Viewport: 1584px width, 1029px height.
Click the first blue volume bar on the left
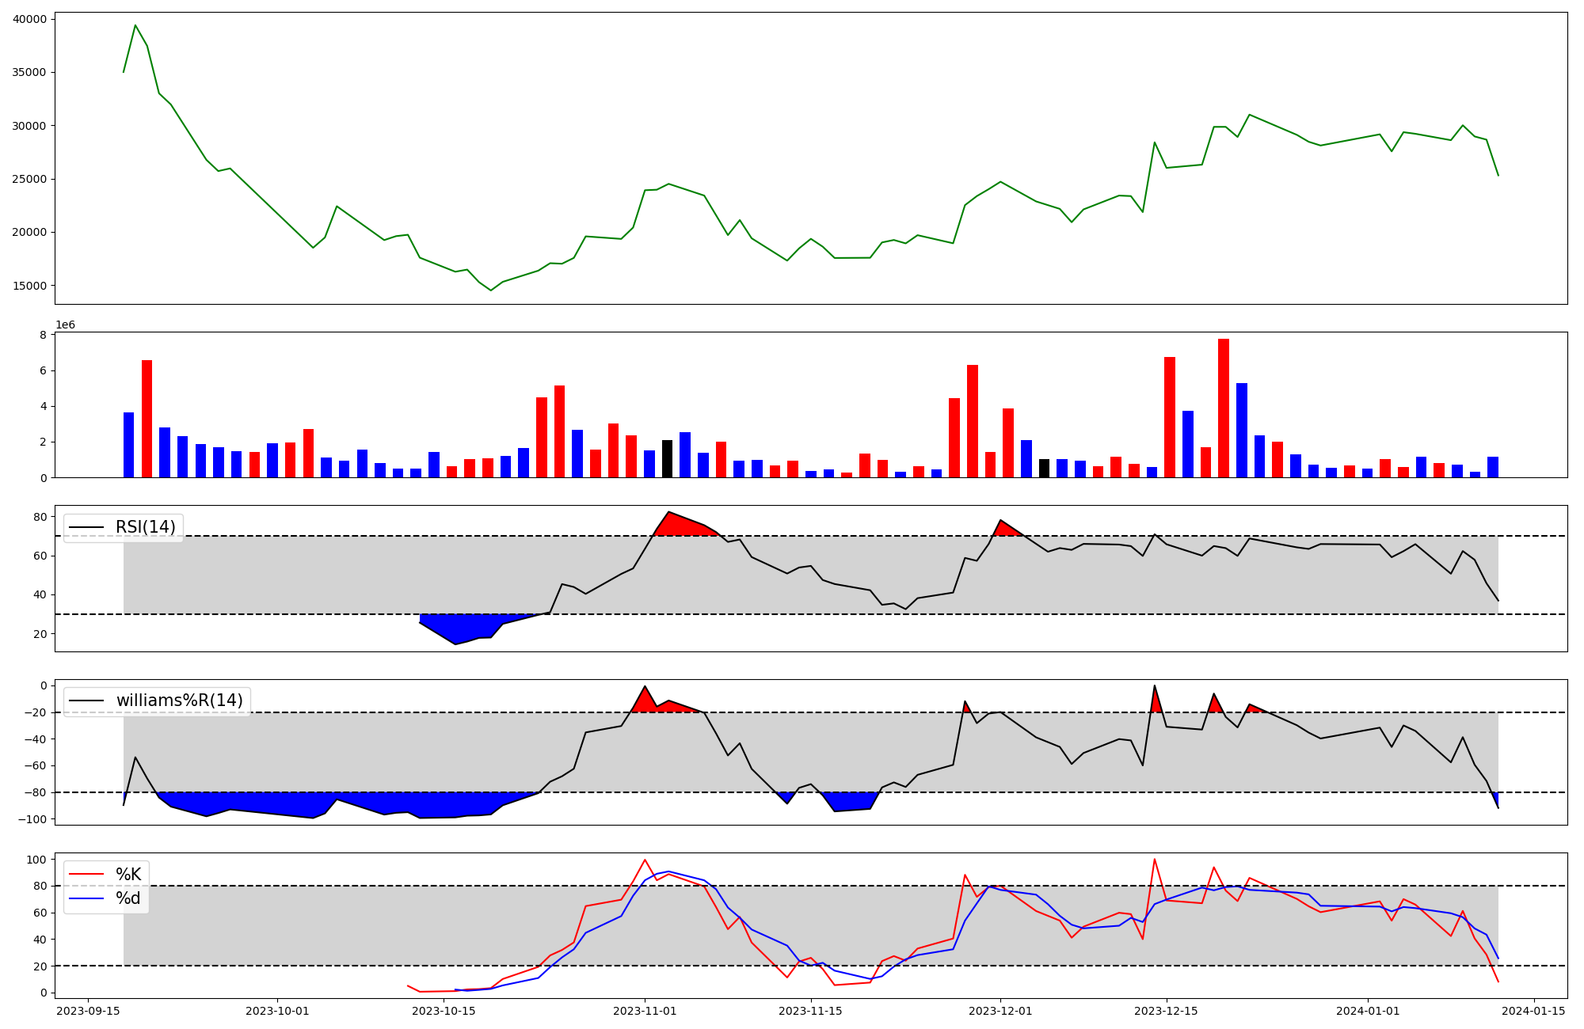128,444
